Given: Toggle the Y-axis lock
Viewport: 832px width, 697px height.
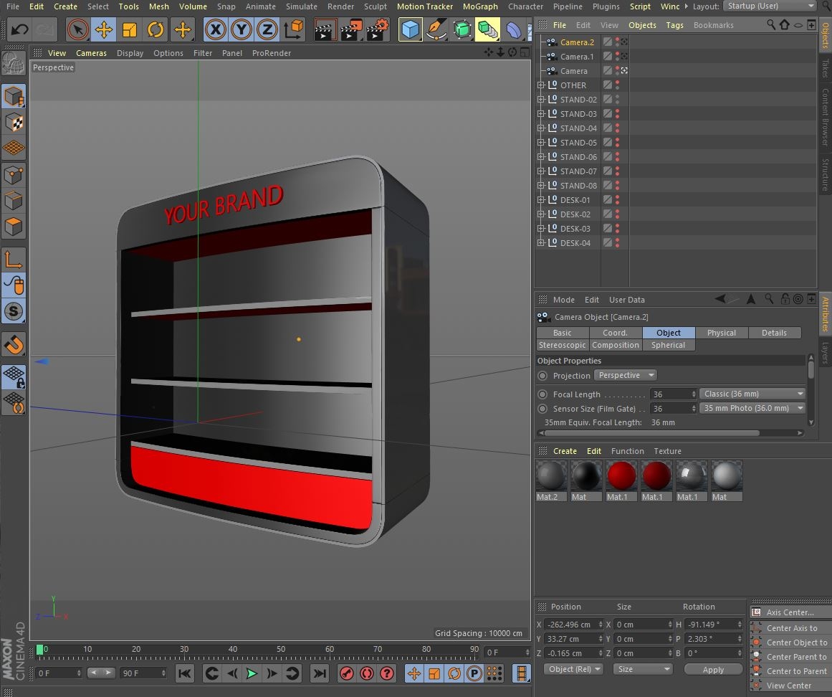Looking at the screenshot, I should [242, 30].
